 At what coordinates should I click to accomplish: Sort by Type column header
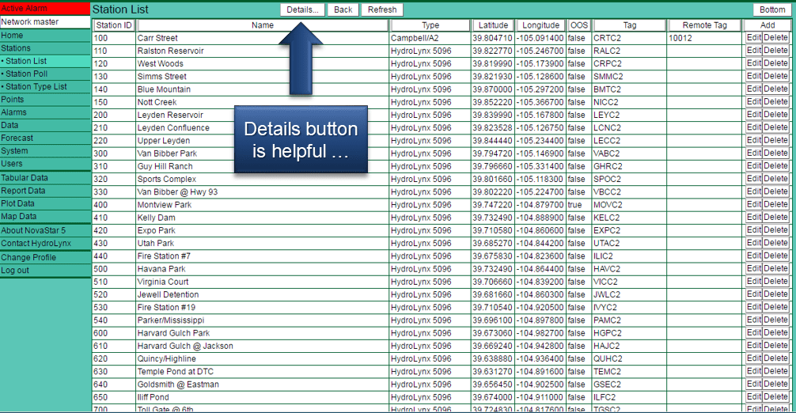pos(430,25)
